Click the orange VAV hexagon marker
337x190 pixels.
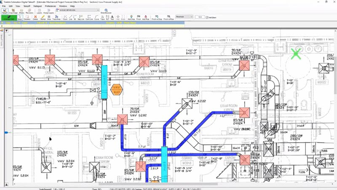116,89
